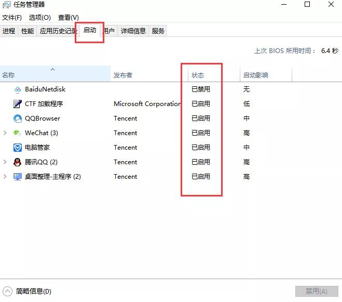Click Tencent publisher of 桌面整理-主程序
This screenshot has width=342, height=302.
point(126,177)
